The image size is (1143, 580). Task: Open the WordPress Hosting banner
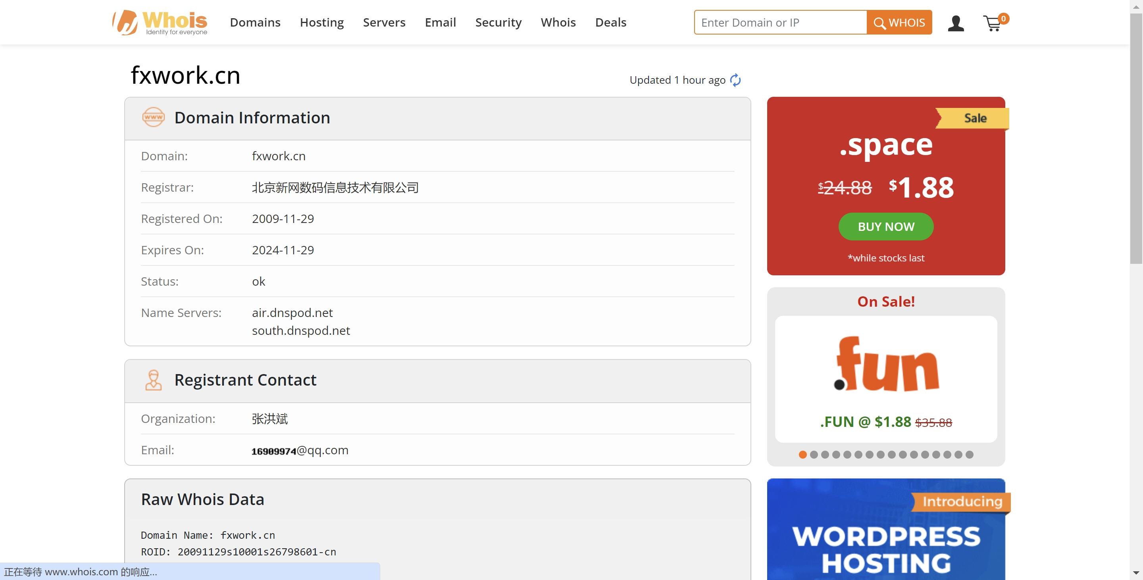(886, 529)
